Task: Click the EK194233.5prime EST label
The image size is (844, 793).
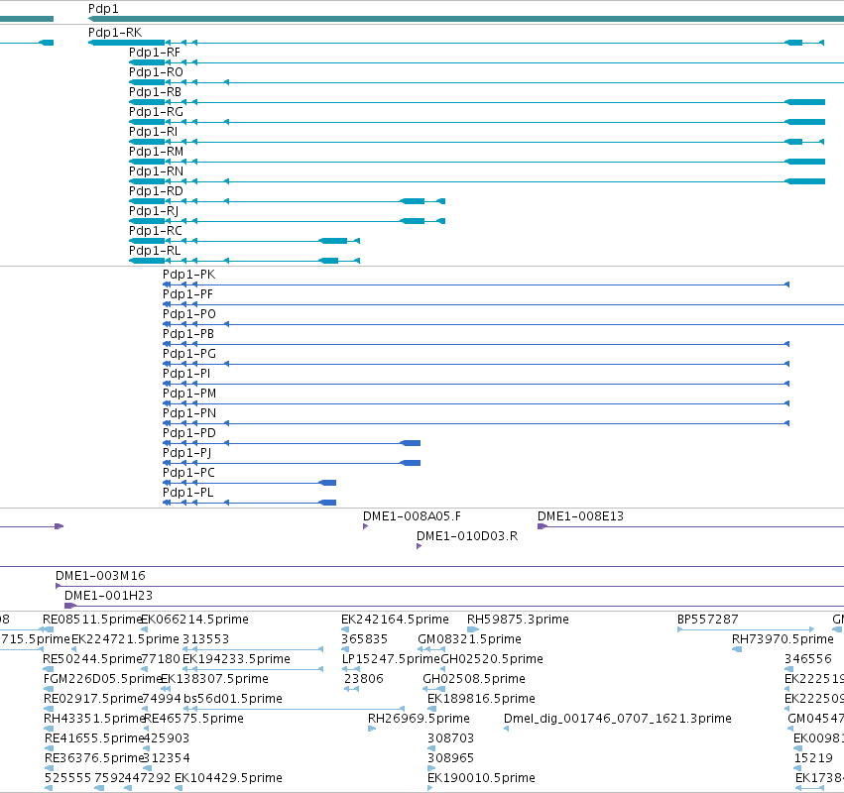Action: 236,659
